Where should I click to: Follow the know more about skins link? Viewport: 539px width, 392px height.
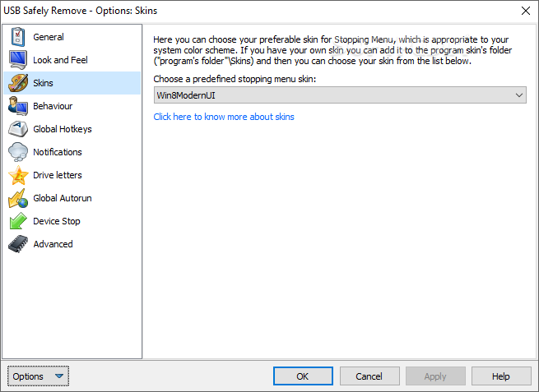click(x=224, y=117)
